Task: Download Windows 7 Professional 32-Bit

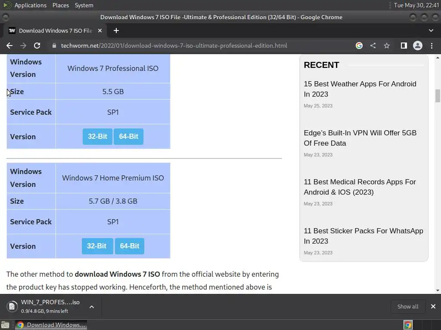Action: point(97,137)
